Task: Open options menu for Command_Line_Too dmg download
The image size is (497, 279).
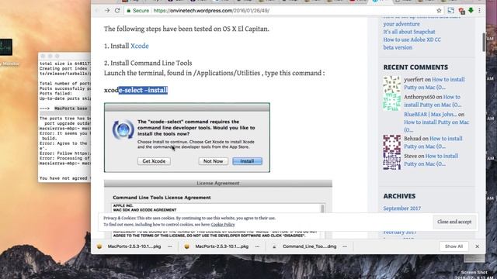Action: pyautogui.click(x=345, y=246)
